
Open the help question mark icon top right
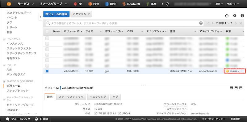(x=242, y=16)
